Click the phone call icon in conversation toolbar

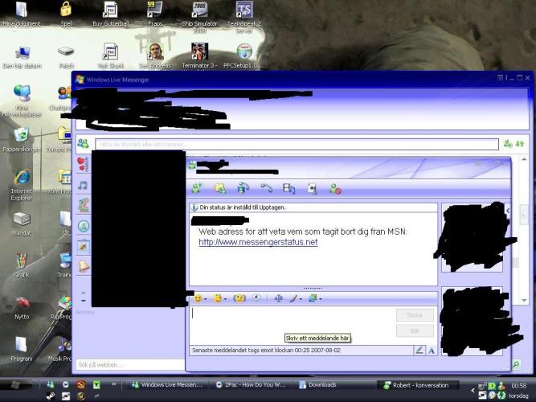266,188
